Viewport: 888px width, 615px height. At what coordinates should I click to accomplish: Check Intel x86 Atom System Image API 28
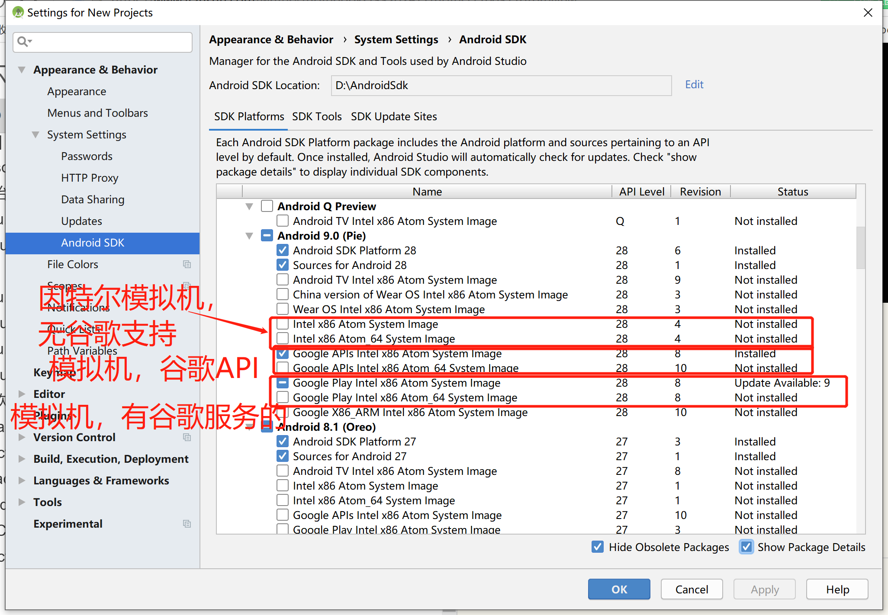[x=283, y=324]
